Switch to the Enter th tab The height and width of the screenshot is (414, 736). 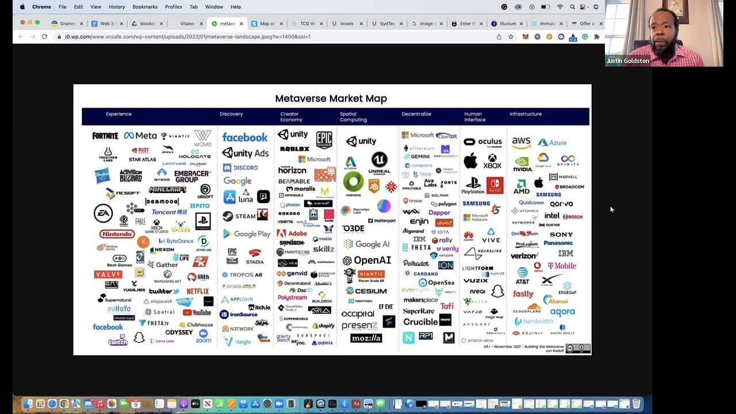tap(466, 24)
